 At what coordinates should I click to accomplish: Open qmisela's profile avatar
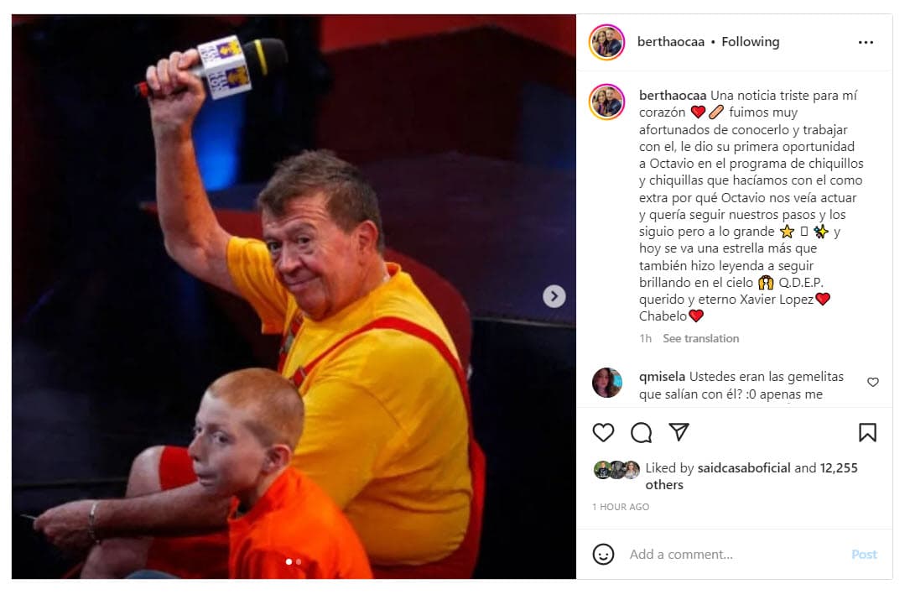tap(607, 383)
